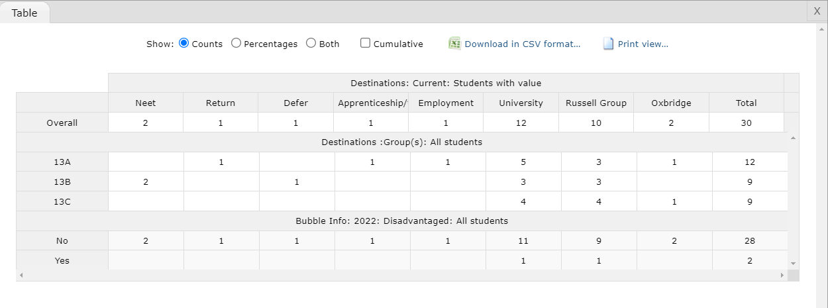The width and height of the screenshot is (828, 308).
Task: Select the Counts radio button
Action: click(x=184, y=43)
